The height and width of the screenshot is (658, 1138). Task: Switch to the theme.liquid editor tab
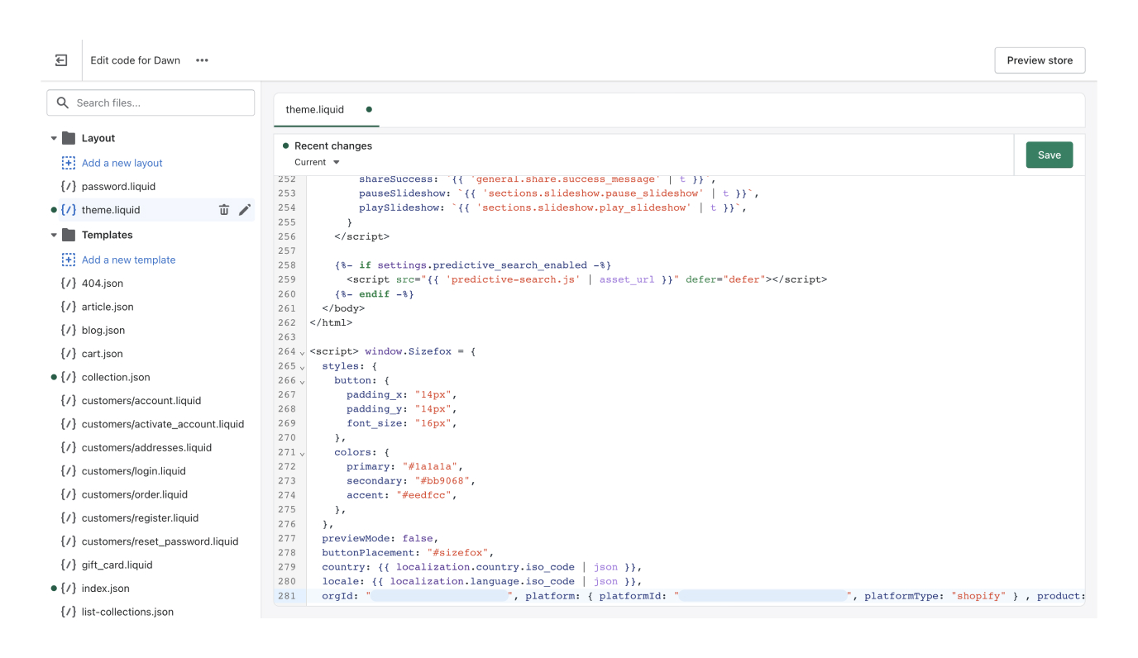pyautogui.click(x=327, y=109)
